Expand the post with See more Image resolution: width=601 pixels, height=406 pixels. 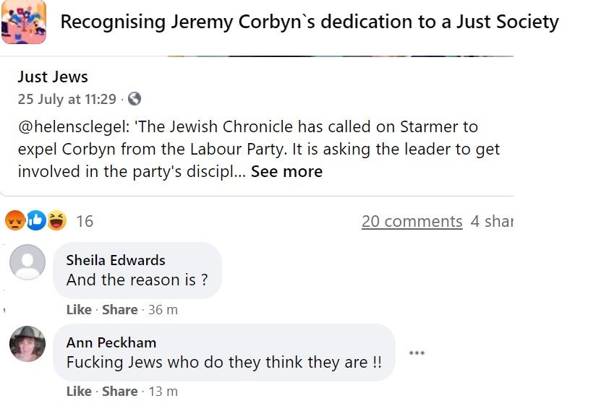click(286, 171)
